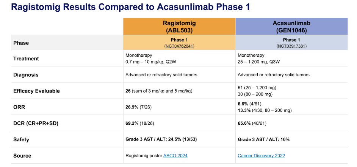Select the Safety row label
The height and width of the screenshot is (167, 357).
click(21, 139)
